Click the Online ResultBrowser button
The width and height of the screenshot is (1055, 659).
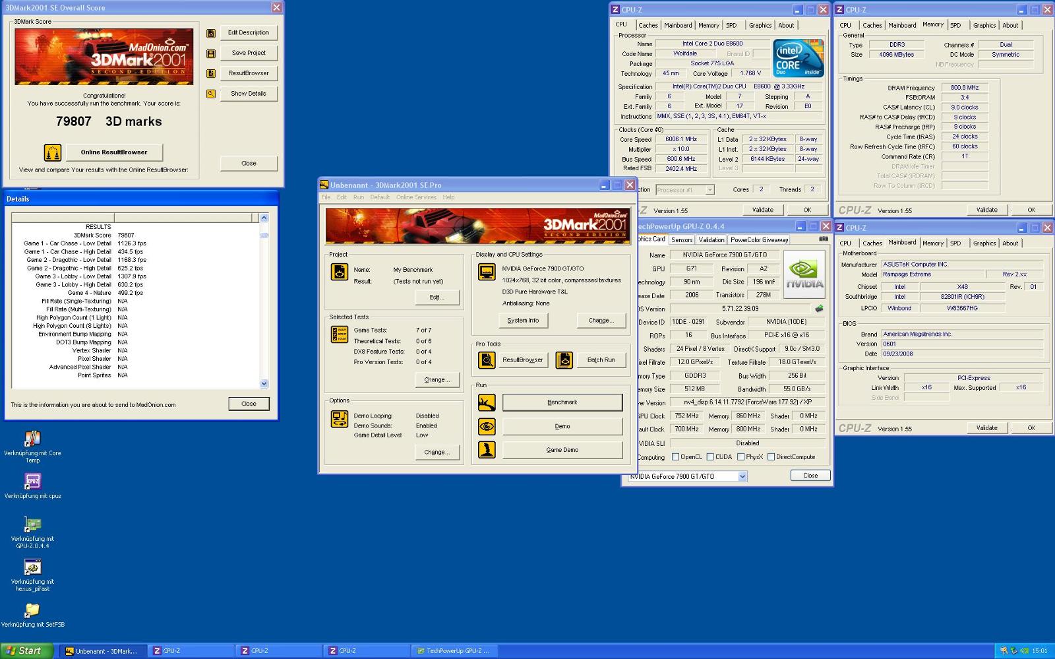coord(114,152)
